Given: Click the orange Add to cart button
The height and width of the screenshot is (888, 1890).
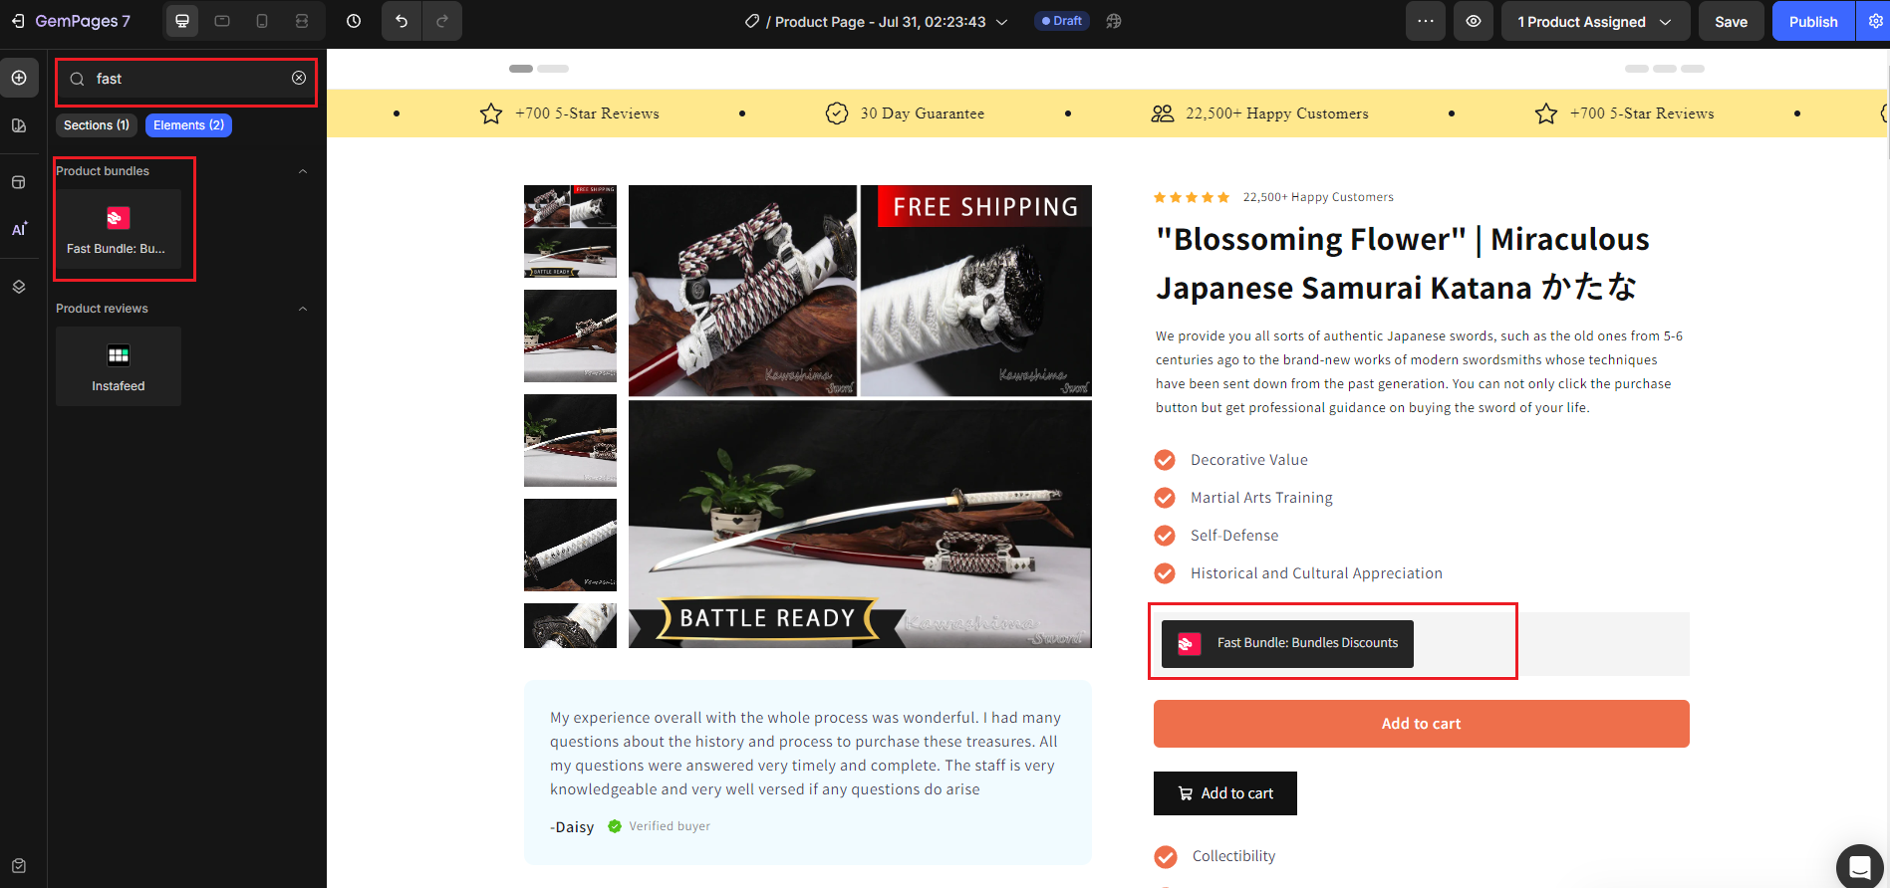Looking at the screenshot, I should (1421, 724).
